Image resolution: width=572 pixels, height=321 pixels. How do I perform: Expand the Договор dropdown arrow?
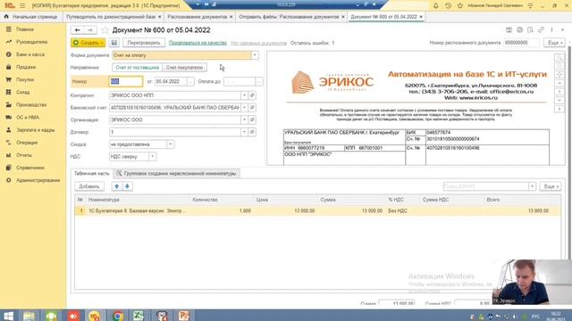point(244,132)
